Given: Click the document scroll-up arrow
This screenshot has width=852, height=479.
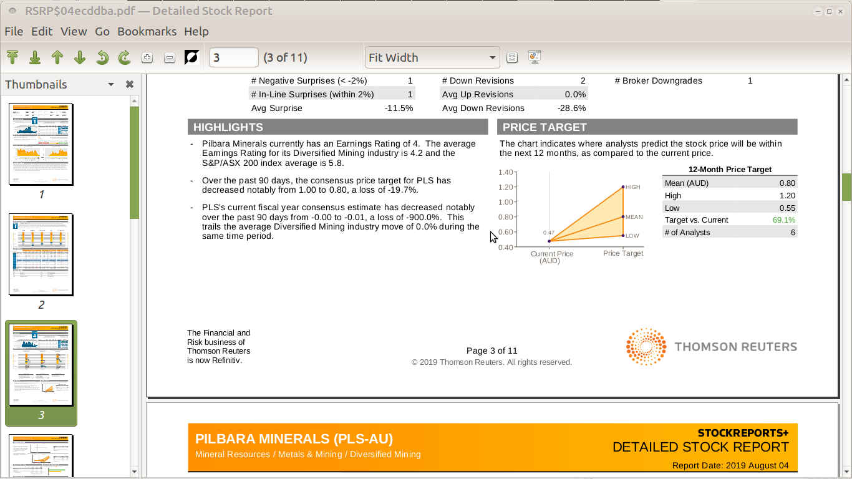Looking at the screenshot, I should 846,79.
